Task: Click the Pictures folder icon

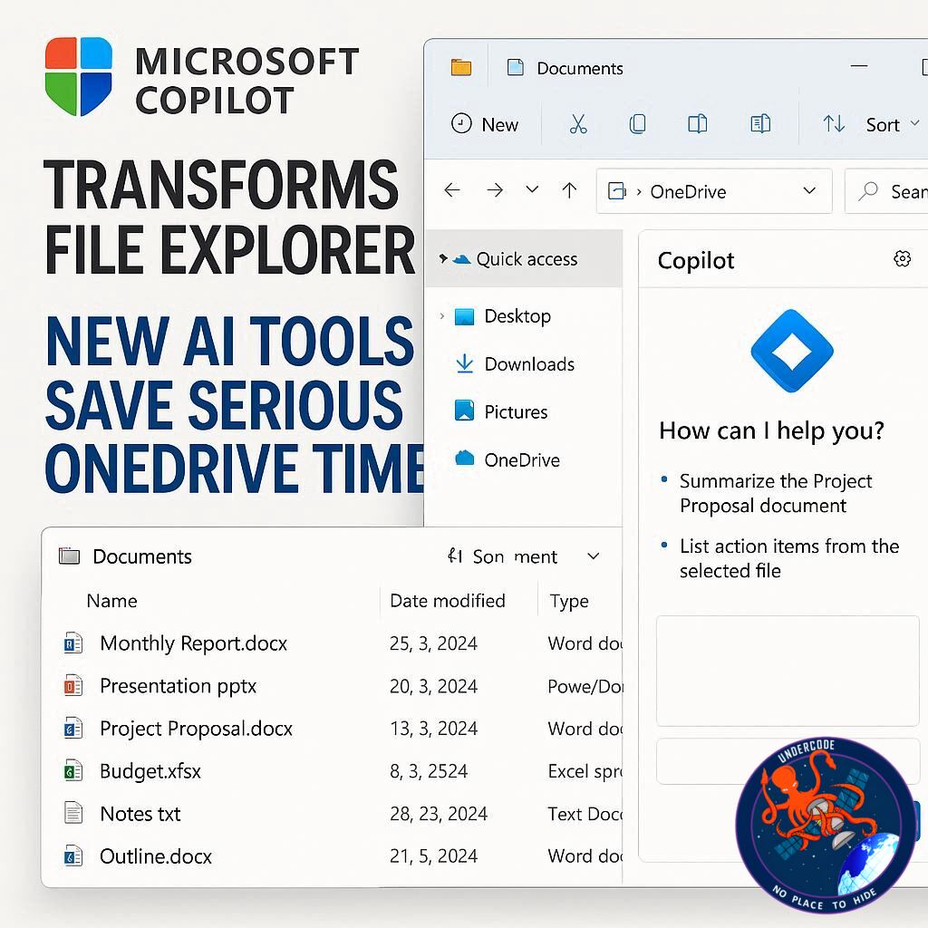Action: tap(464, 411)
